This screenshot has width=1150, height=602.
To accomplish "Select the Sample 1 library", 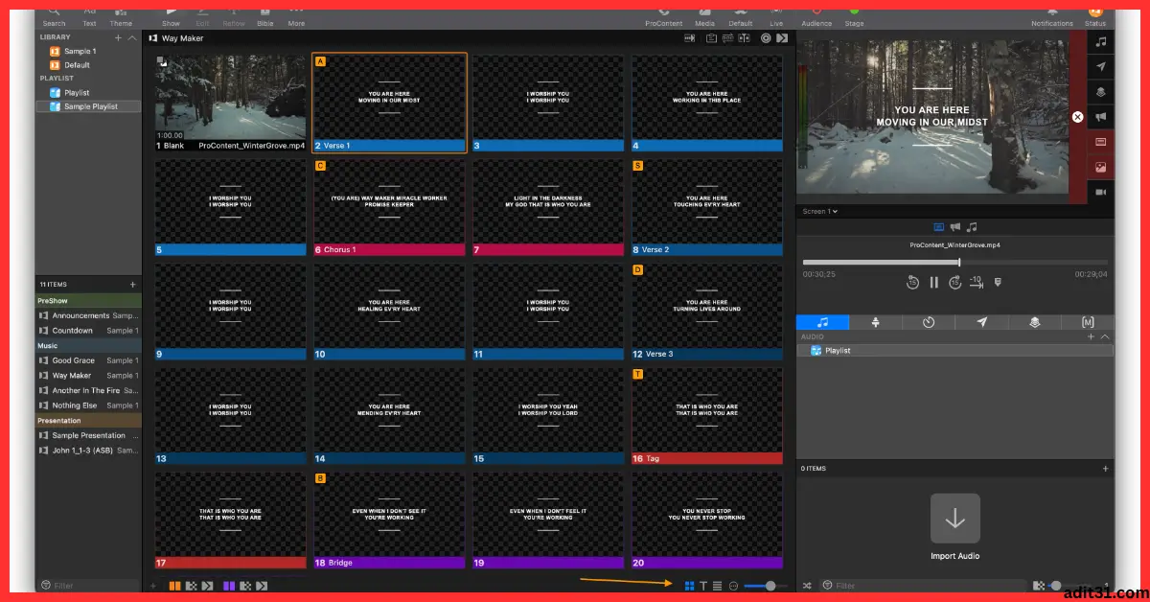I will [x=88, y=51].
